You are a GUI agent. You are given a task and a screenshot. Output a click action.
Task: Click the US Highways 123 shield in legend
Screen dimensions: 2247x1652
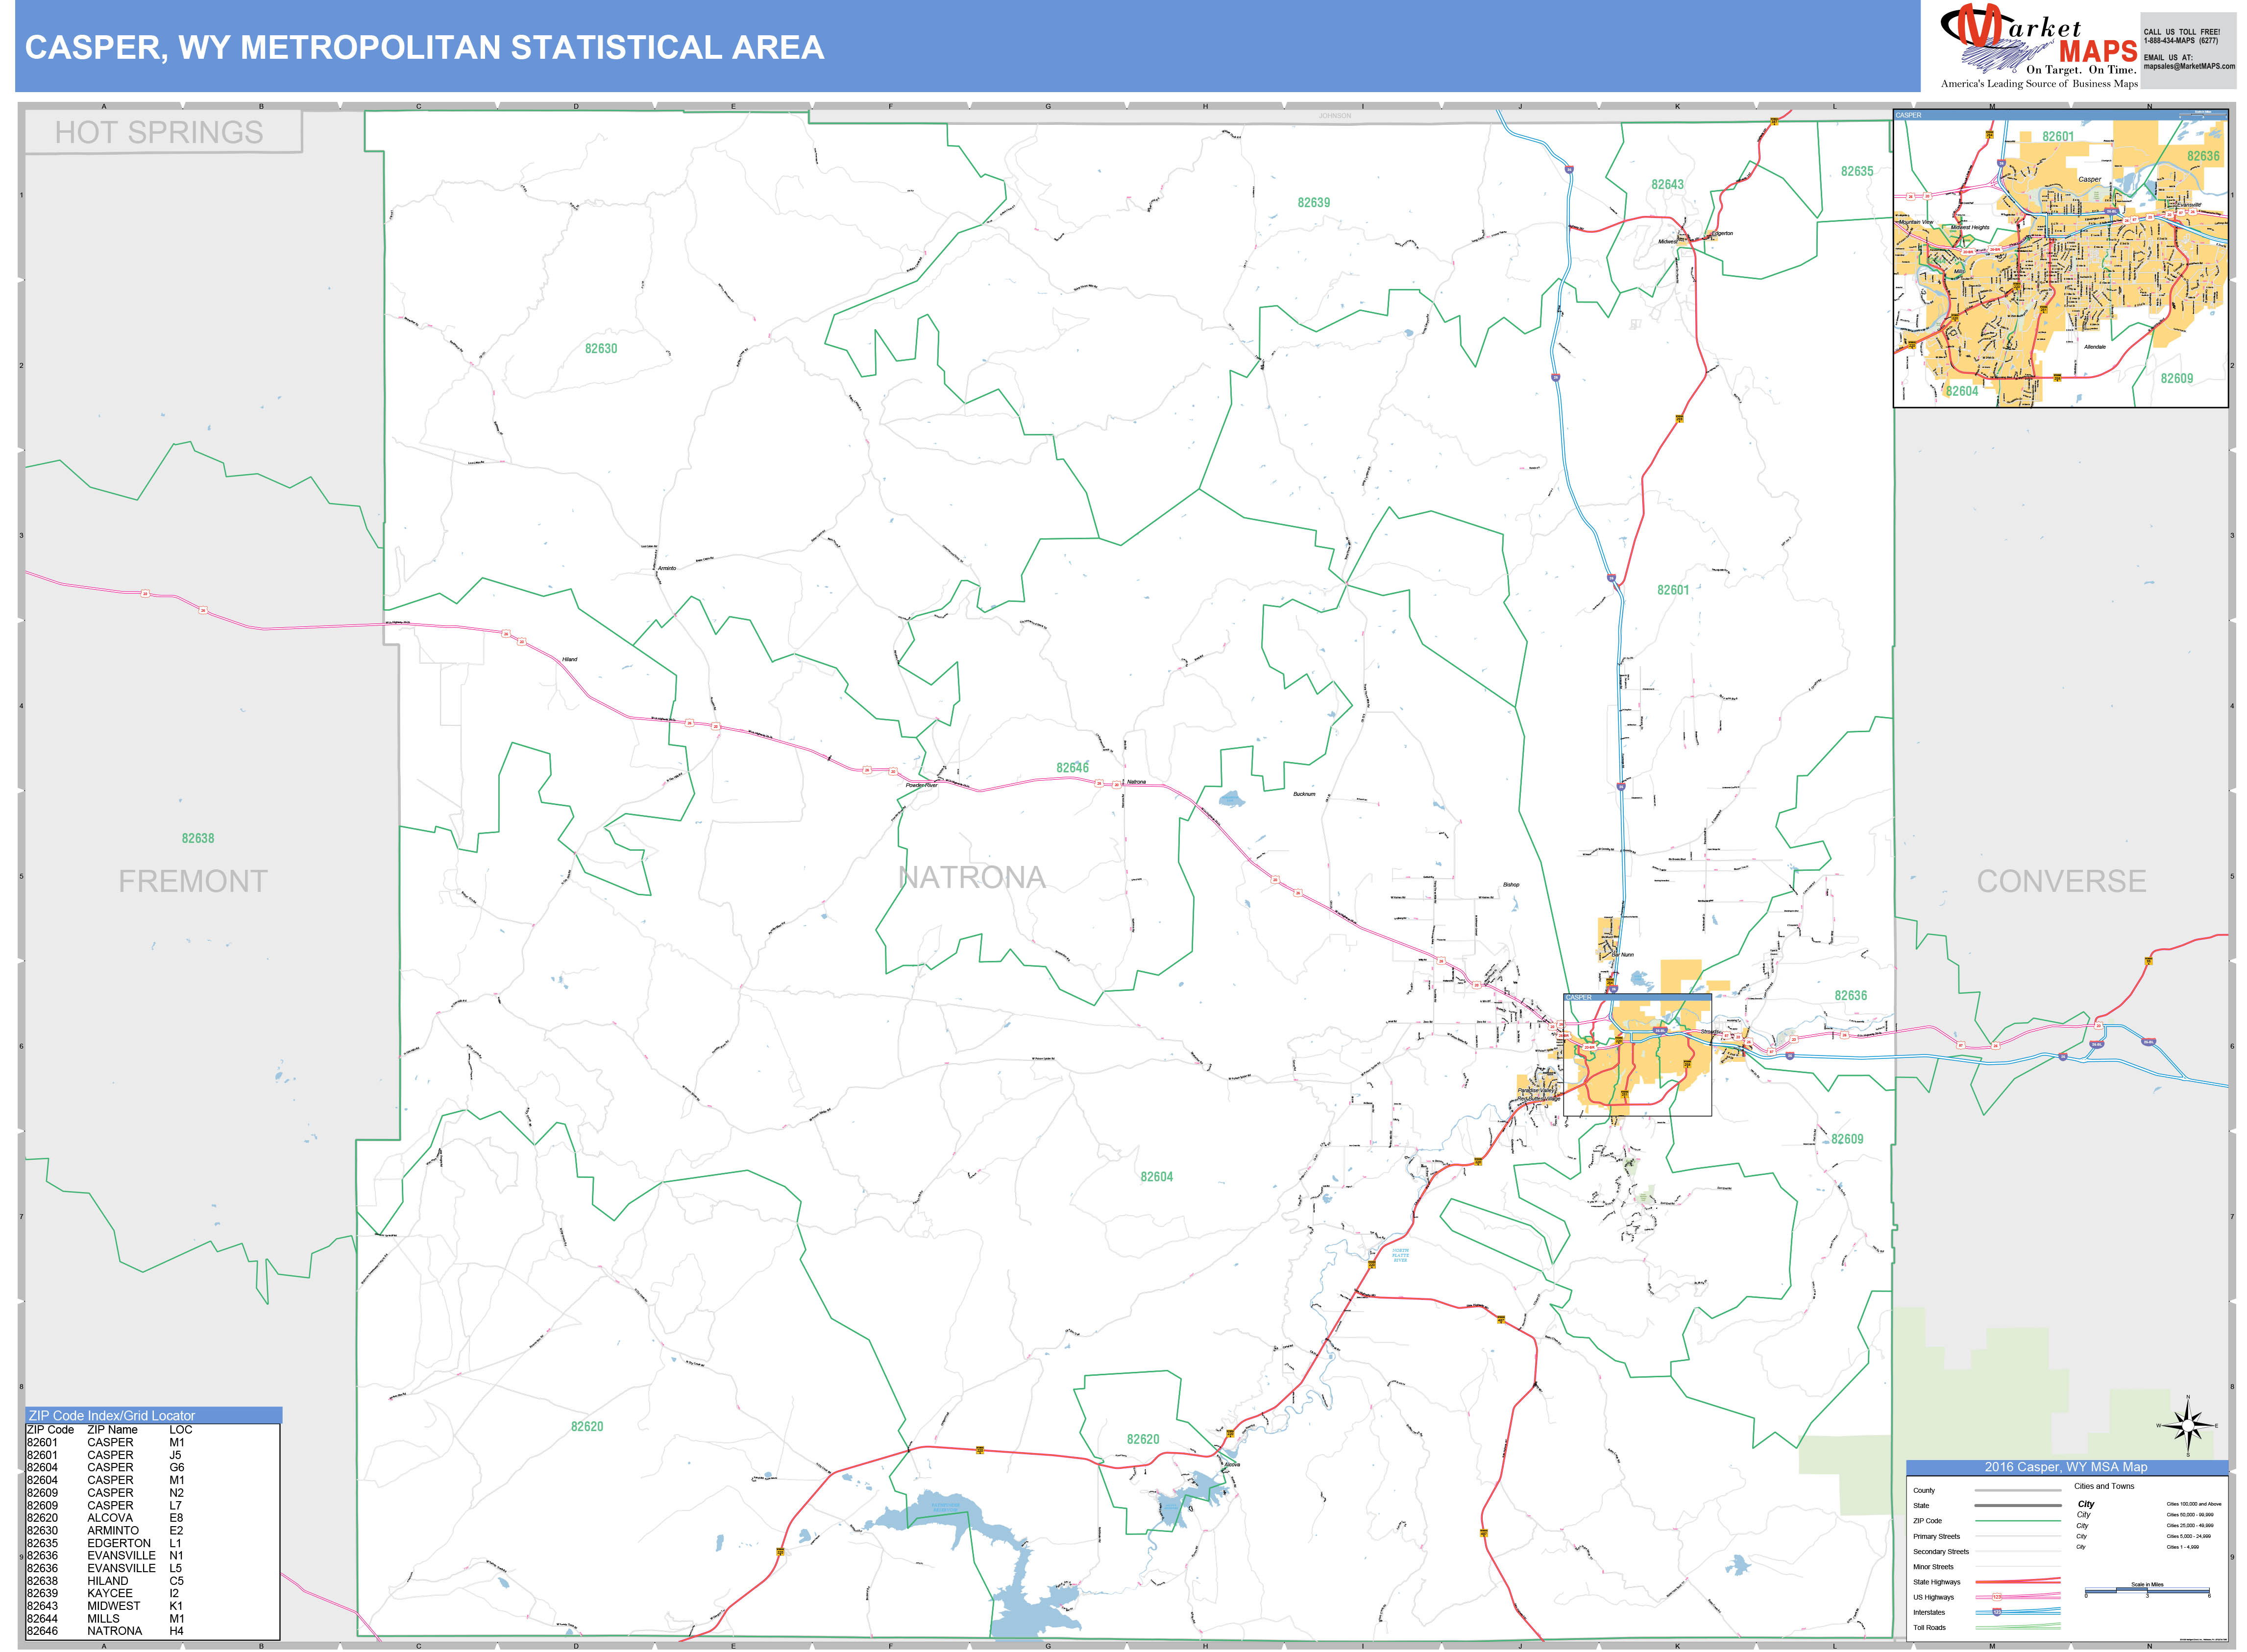pos(1997,1597)
